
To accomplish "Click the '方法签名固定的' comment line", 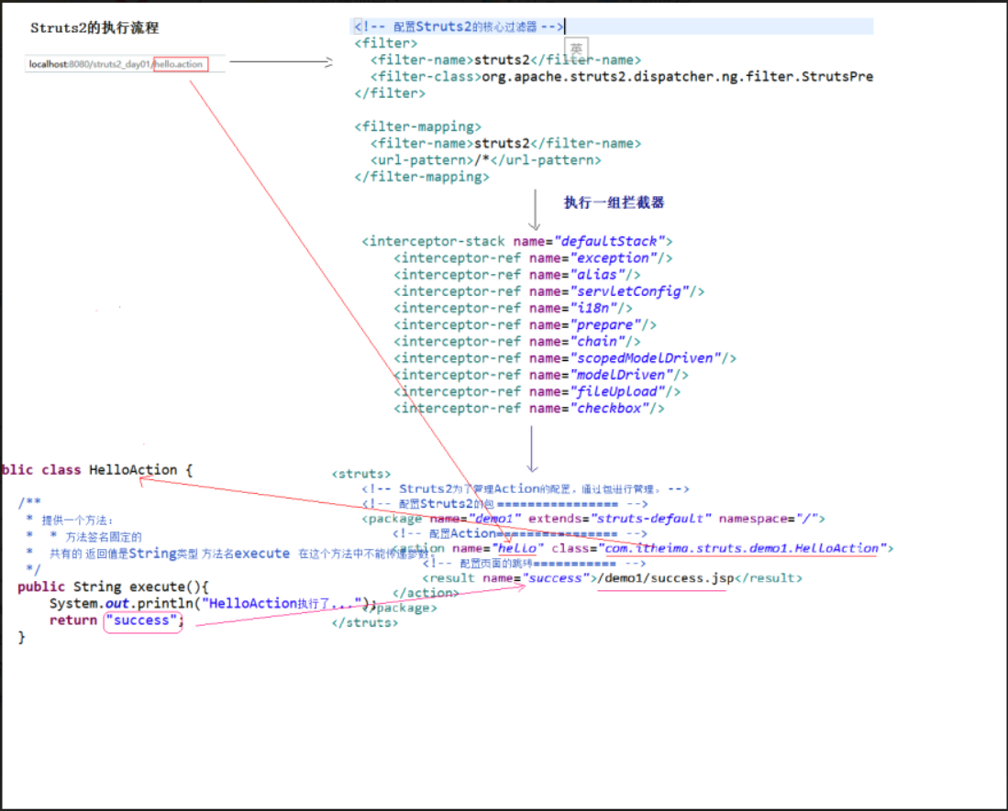I will tap(104, 537).
